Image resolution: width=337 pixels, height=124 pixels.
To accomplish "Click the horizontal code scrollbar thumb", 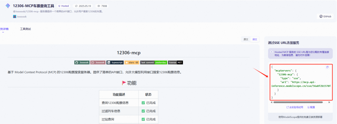I will pos(298,102).
